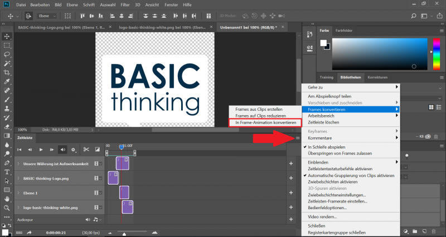Expand the BASIC-thinking-Logo.png track
Image resolution: width=446 pixels, height=237 pixels.
pos(18,178)
